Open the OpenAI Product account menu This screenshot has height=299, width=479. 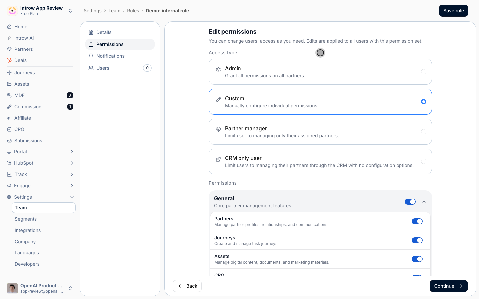click(x=70, y=288)
